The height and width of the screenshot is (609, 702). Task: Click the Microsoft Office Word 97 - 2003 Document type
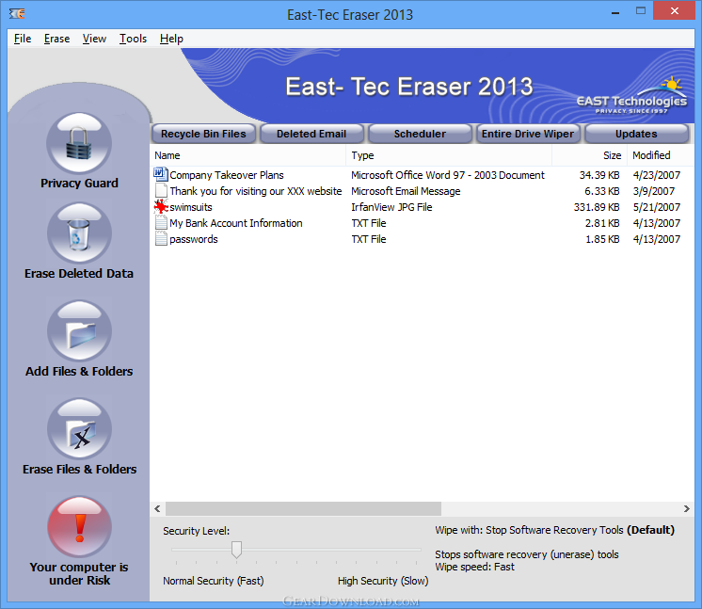point(448,175)
